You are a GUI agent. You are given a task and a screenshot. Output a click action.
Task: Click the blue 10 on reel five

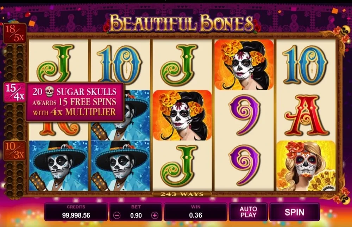[x=306, y=65]
